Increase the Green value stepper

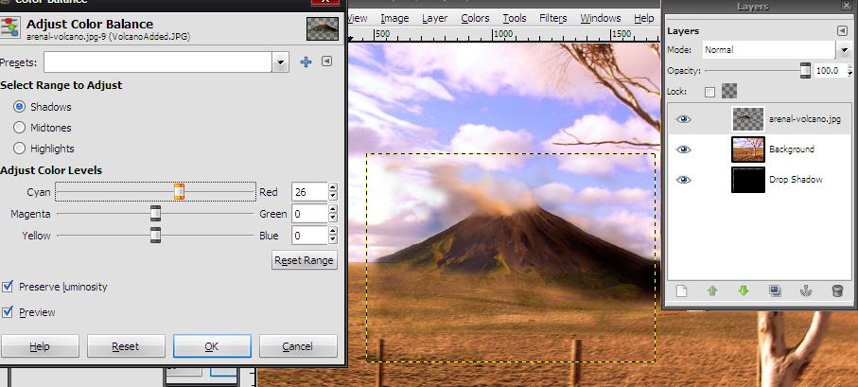pos(333,209)
